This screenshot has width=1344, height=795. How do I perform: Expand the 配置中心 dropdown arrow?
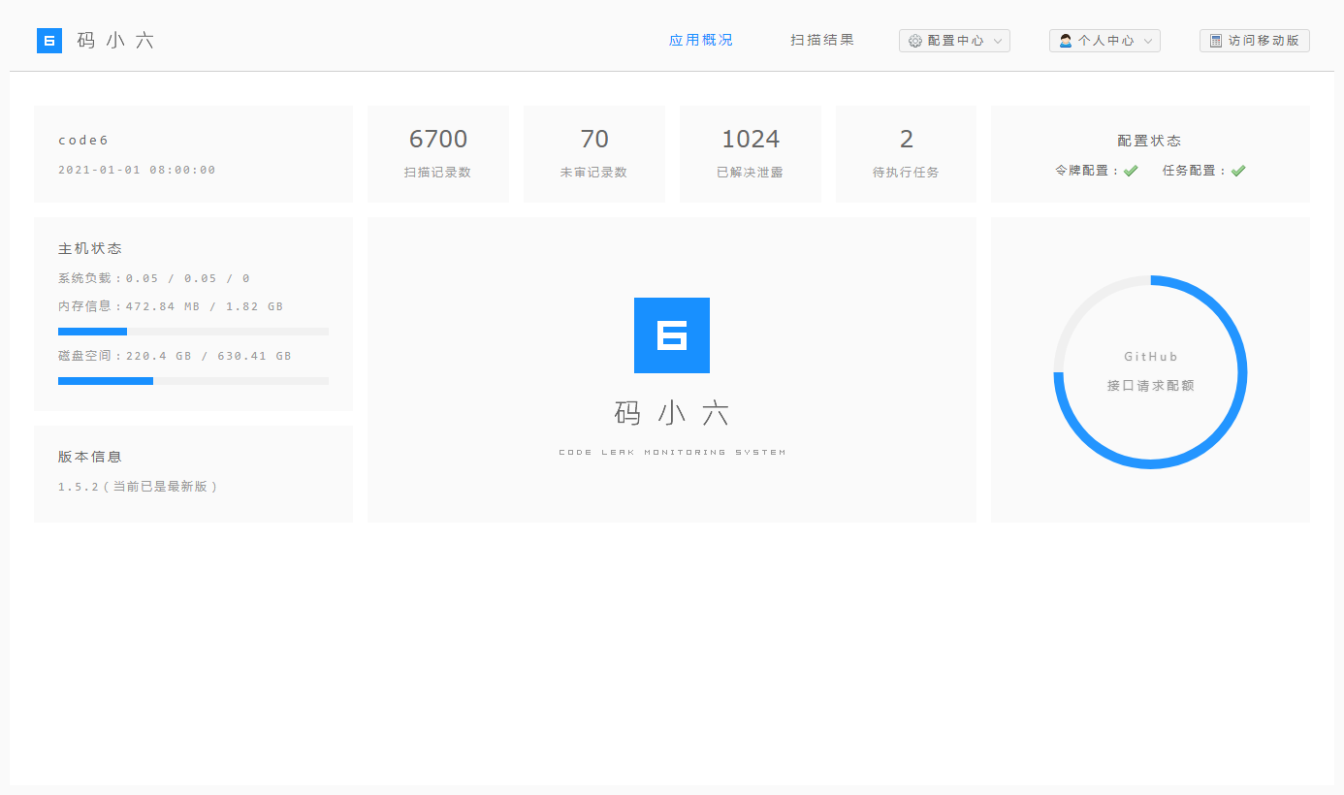click(999, 41)
